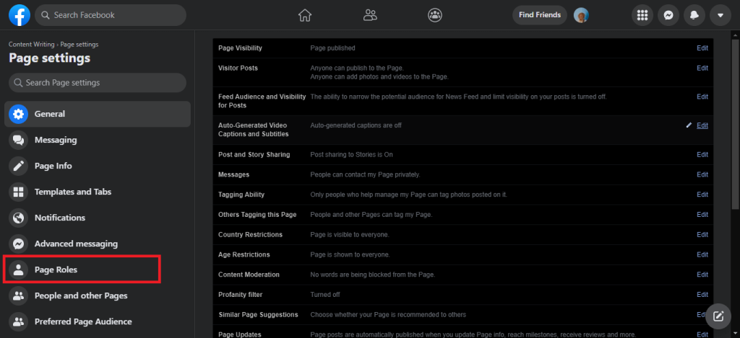Click the Templates and Tabs grid icon
Screen dimensions: 740x338
tap(18, 192)
